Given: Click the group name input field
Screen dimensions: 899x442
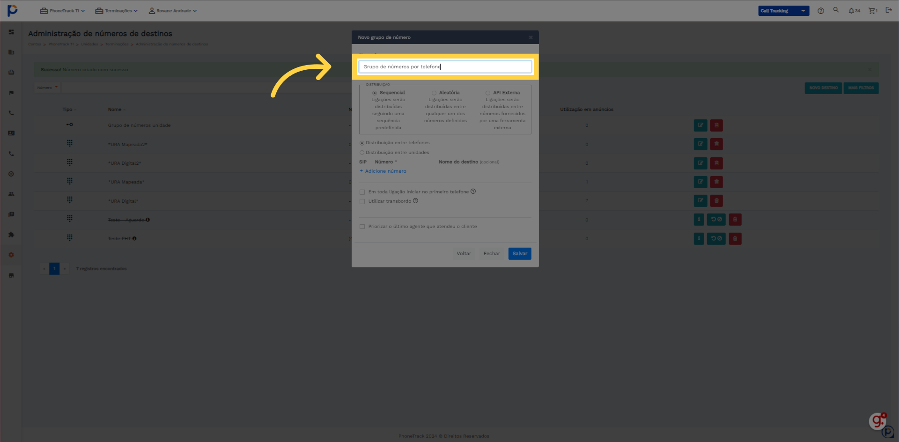Looking at the screenshot, I should (445, 66).
